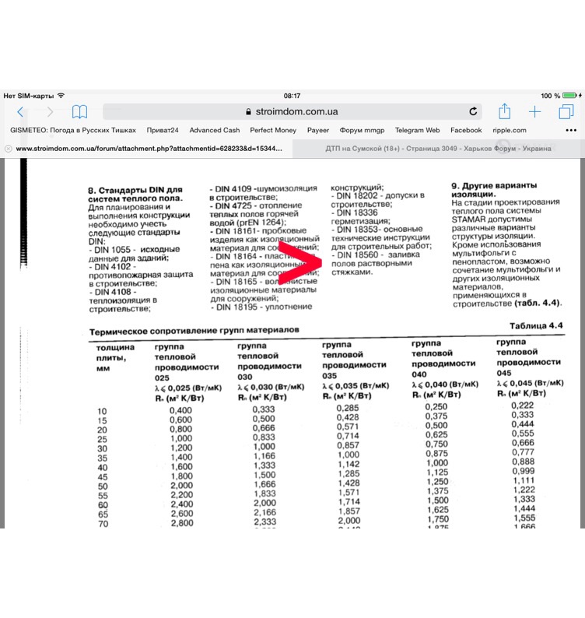Tap the value 2,800 in table
The height and width of the screenshot is (618, 585).
click(181, 523)
